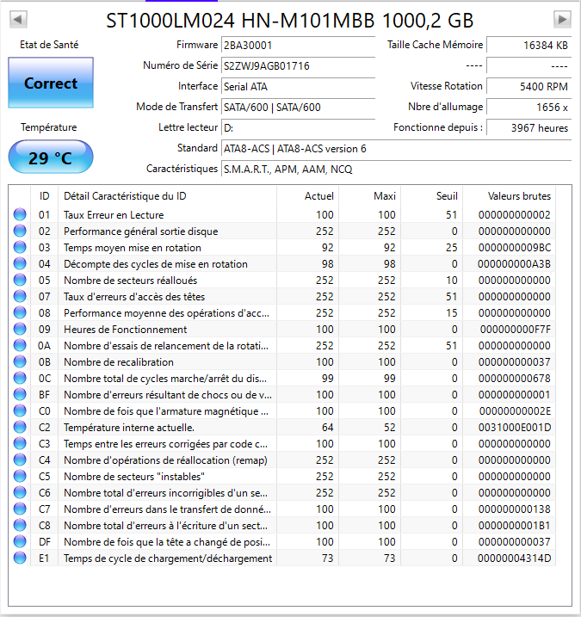581x617 pixels.
Task: Click status orb for ID BF row
Action: (20, 394)
